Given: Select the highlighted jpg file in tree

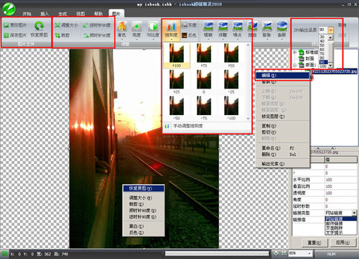Looking at the screenshot, I should tap(335, 71).
